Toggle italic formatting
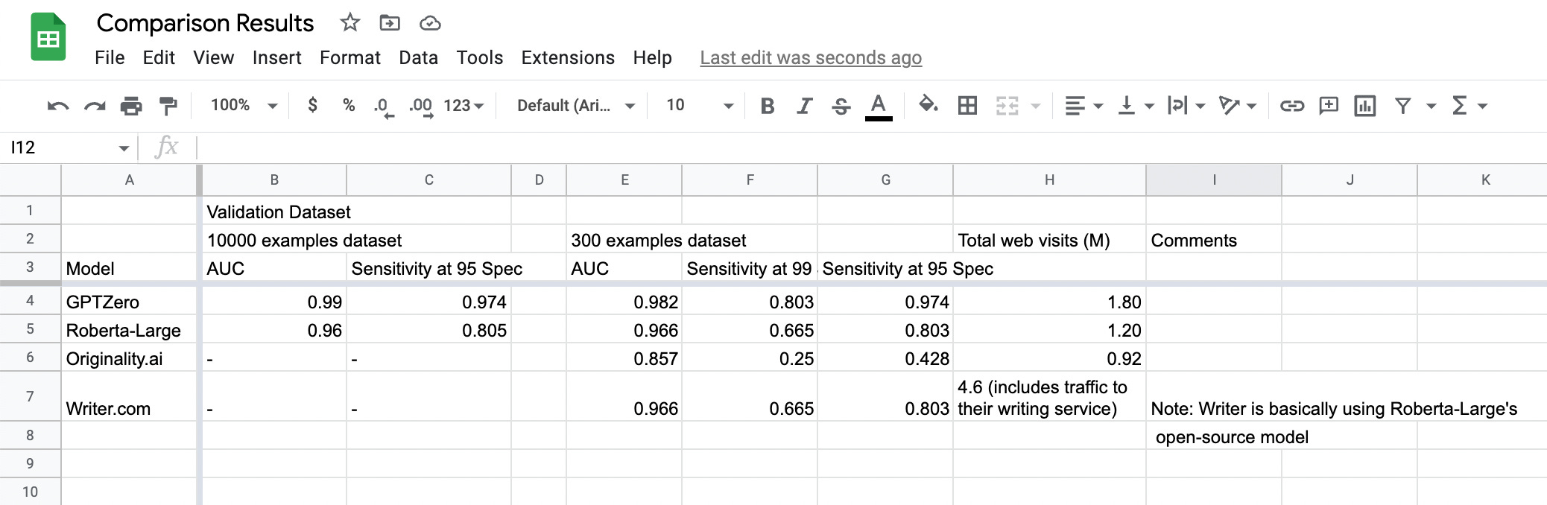This screenshot has width=1547, height=505. coord(804,106)
